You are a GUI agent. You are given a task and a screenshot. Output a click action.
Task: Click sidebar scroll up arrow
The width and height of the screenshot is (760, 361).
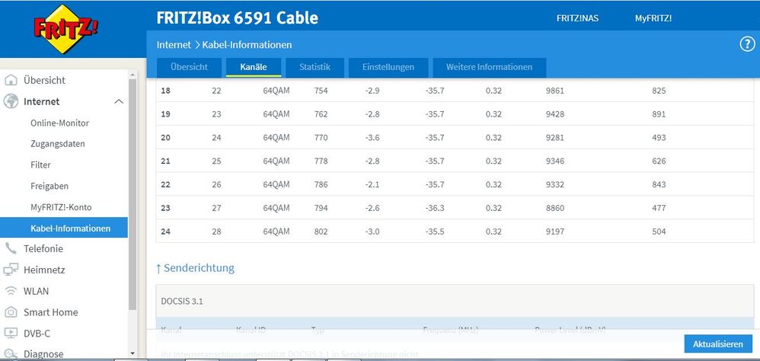point(133,75)
